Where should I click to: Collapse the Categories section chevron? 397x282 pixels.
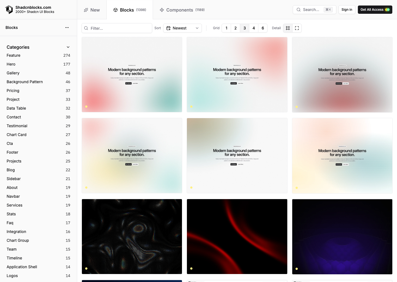point(68,47)
